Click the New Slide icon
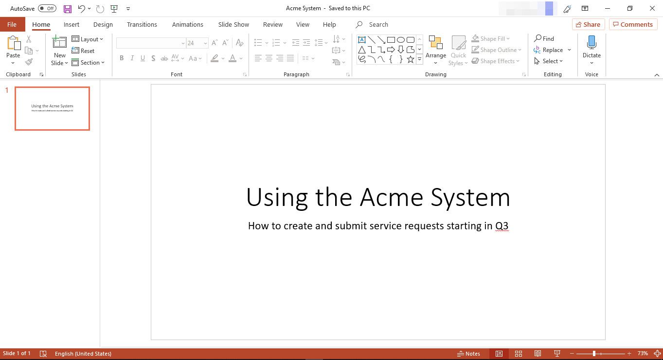 (59, 42)
